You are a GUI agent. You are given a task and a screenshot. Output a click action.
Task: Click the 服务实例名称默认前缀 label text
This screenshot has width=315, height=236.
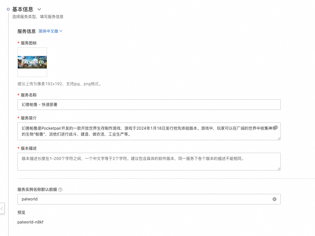37,190
